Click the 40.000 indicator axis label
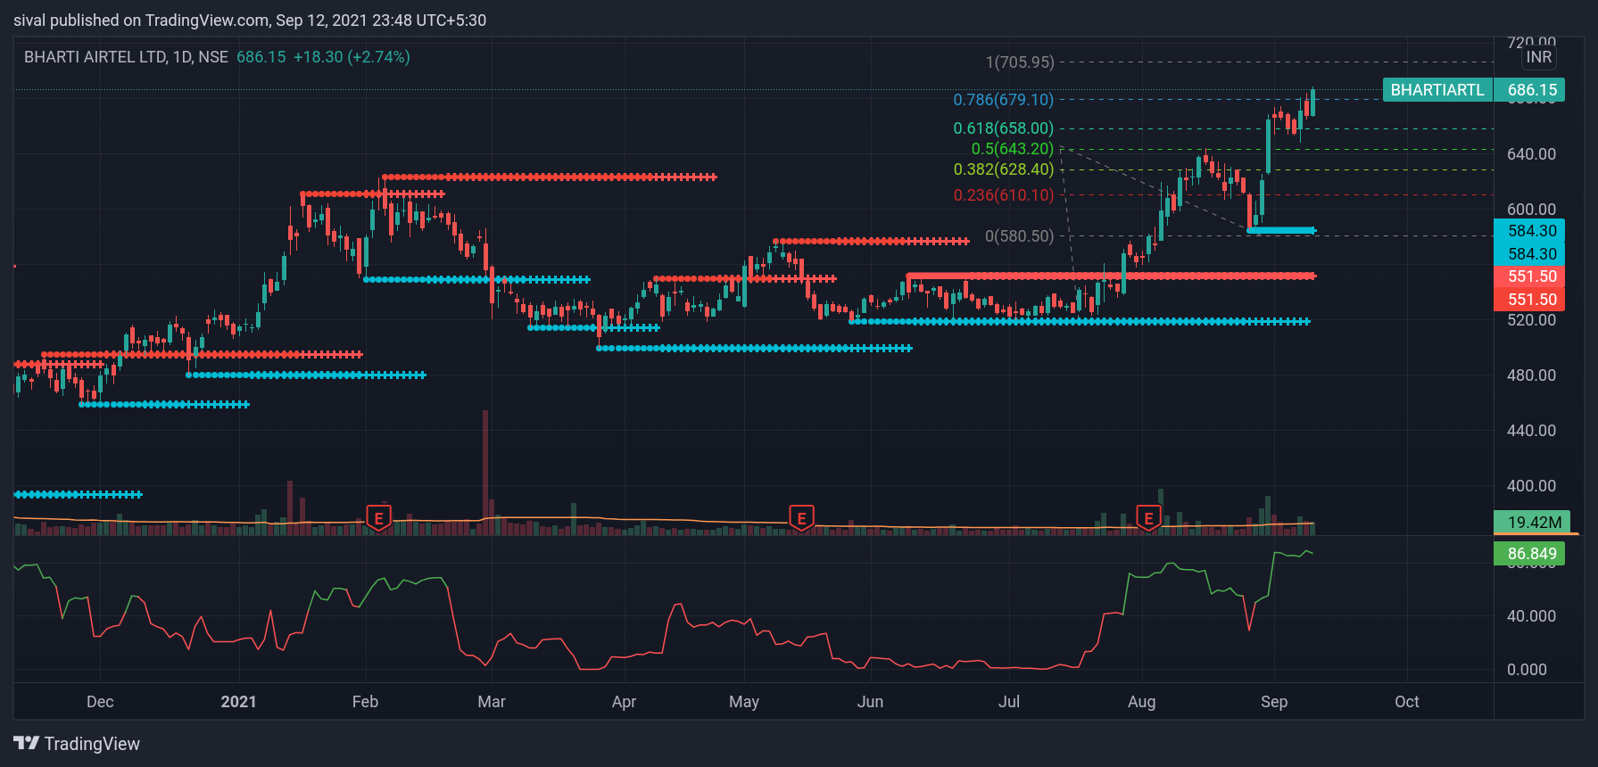1598x767 pixels. [1531, 616]
